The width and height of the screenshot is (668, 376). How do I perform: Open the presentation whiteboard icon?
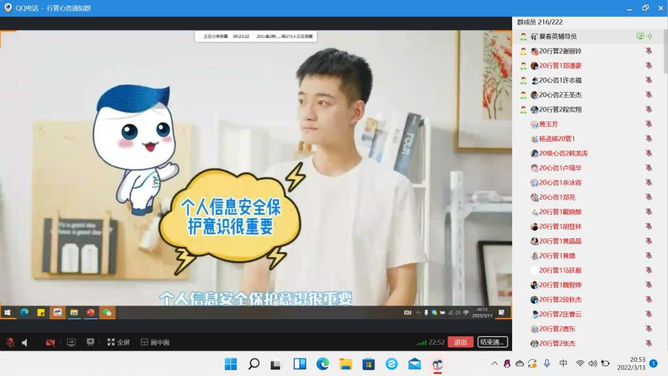click(x=90, y=342)
